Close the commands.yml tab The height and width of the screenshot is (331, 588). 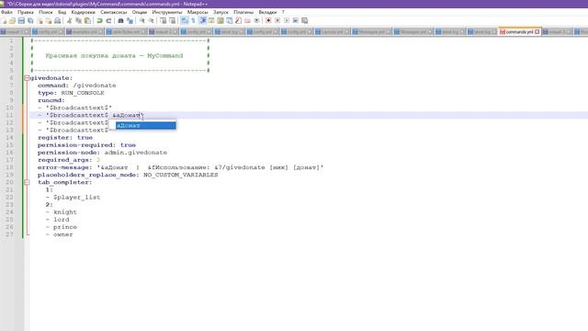pyautogui.click(x=537, y=32)
